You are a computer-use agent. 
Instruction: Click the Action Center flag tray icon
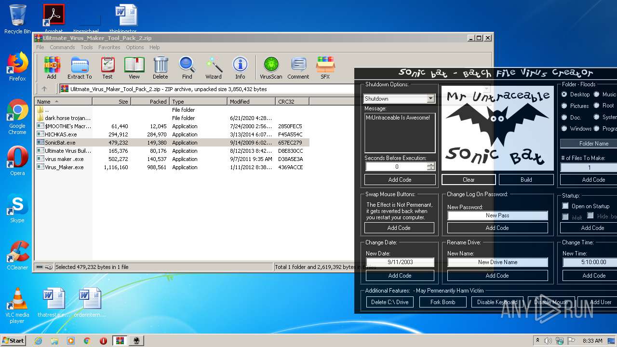point(571,341)
